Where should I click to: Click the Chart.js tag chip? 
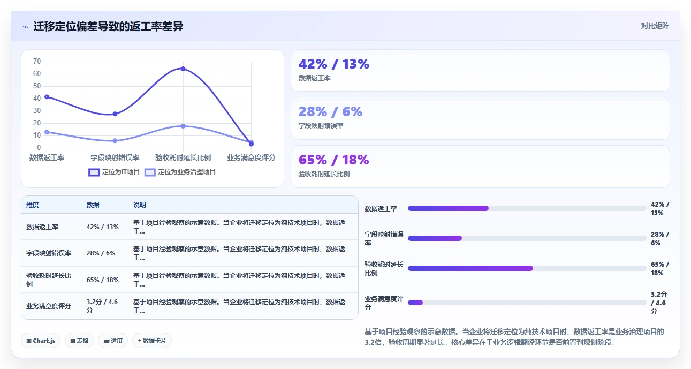point(41,341)
